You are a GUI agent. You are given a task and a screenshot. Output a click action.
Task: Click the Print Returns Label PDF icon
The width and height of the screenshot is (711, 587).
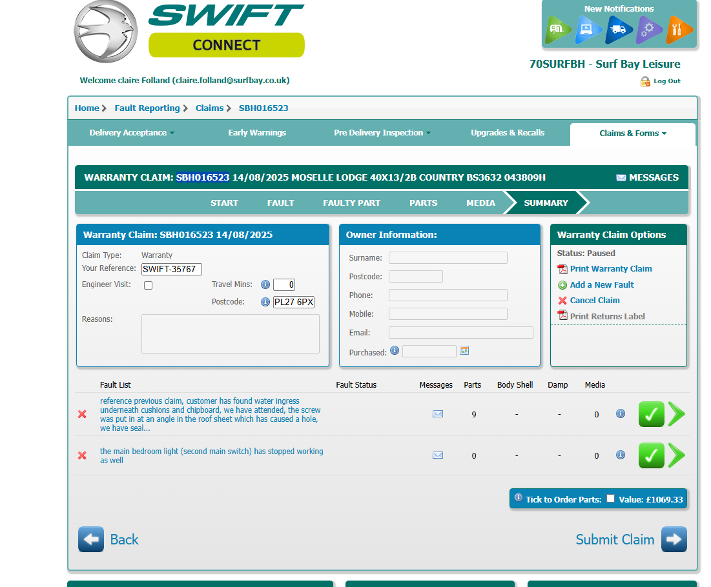pos(562,315)
